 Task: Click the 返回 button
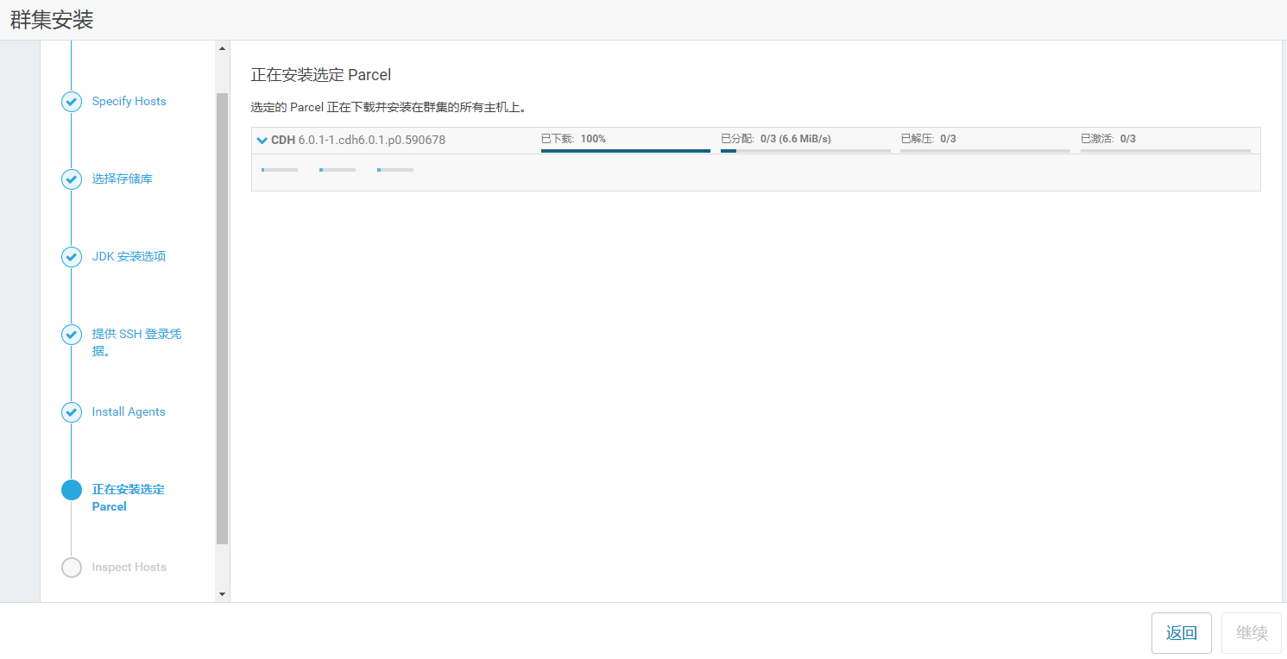(1182, 633)
